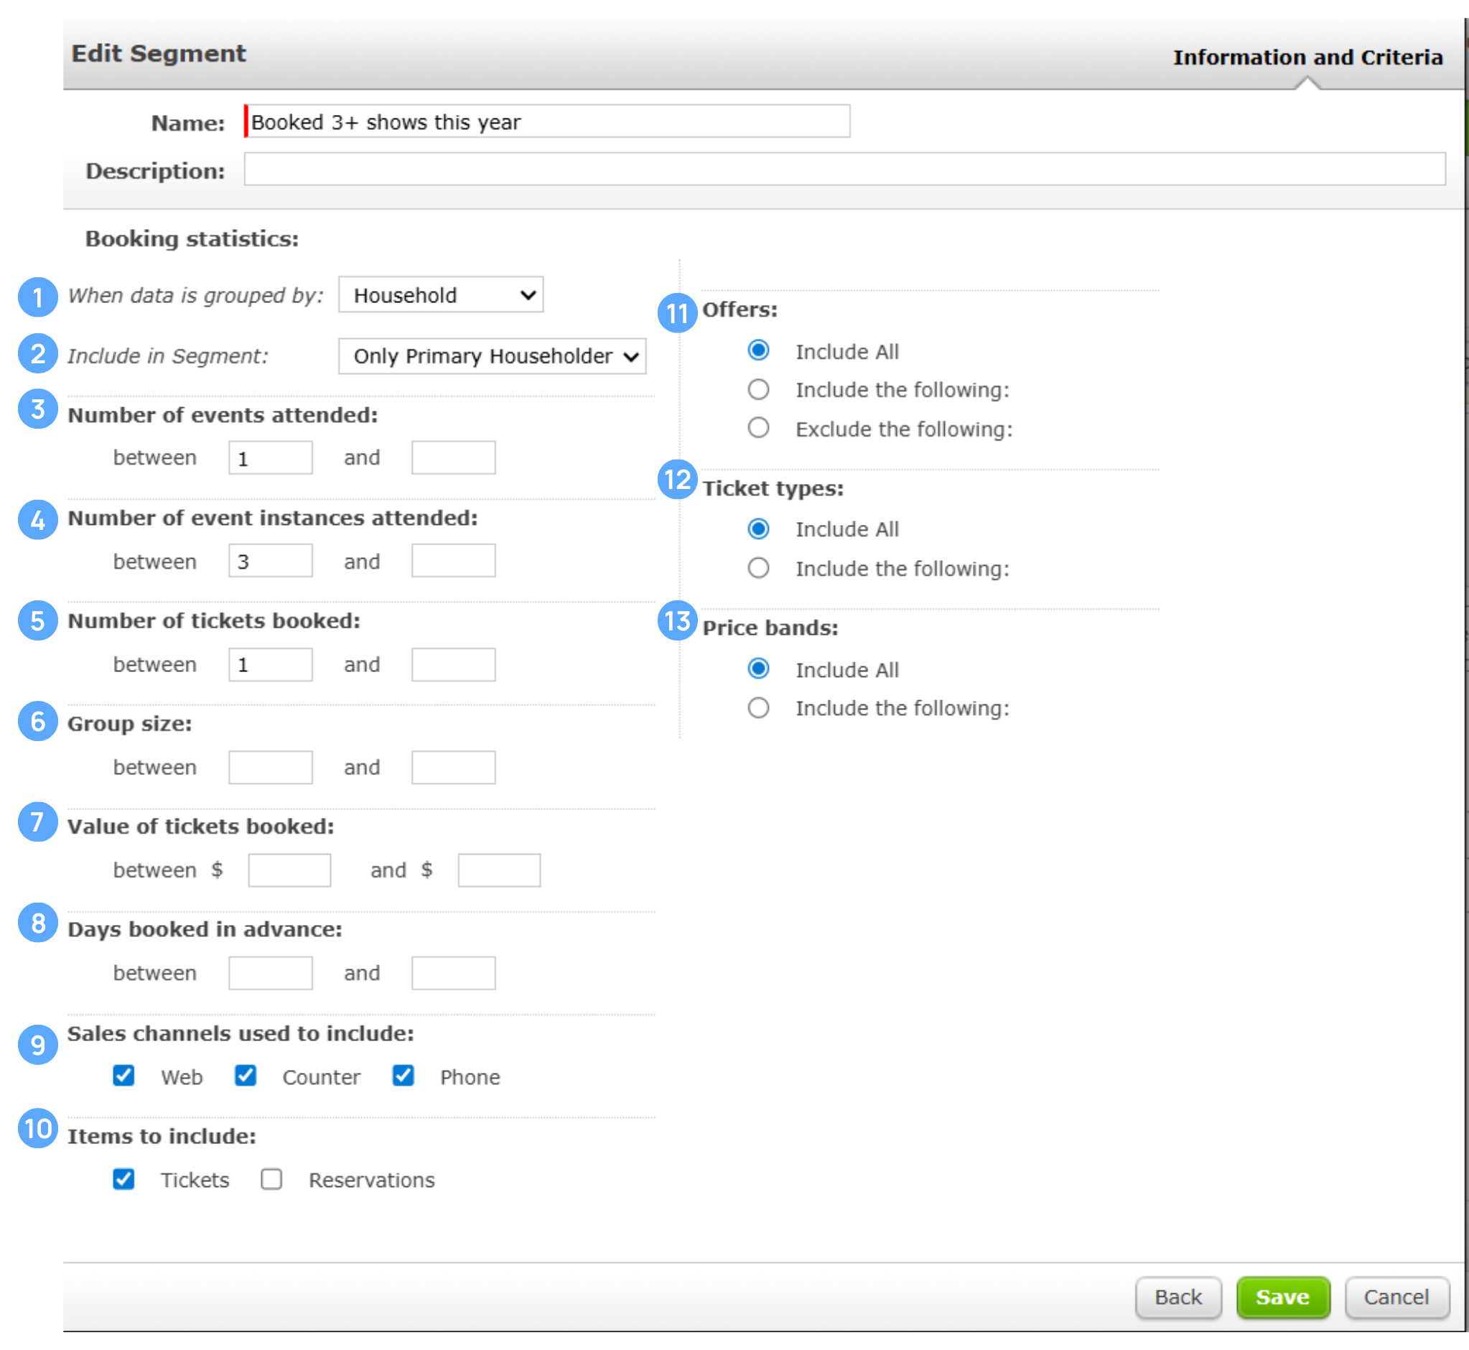Open Only Primary Householder dropdown
Viewport: 1469px width, 1350px height.
tap(492, 355)
